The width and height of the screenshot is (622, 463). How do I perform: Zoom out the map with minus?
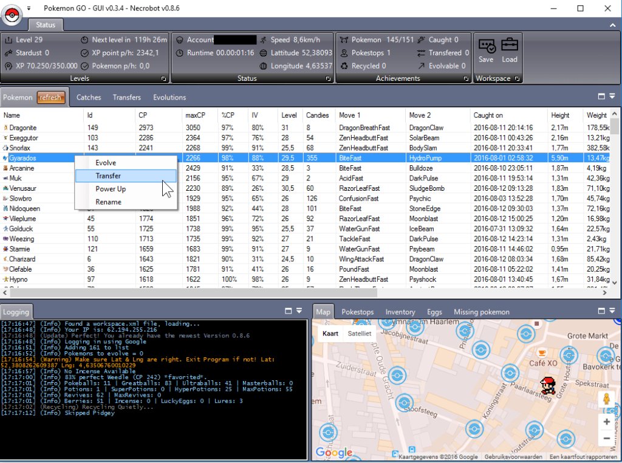[607, 439]
